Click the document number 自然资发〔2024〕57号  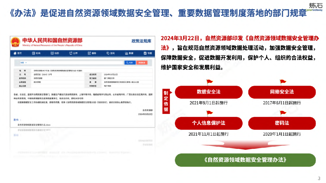(43, 74)
